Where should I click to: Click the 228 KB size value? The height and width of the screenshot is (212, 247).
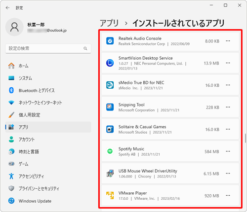tap(212, 107)
